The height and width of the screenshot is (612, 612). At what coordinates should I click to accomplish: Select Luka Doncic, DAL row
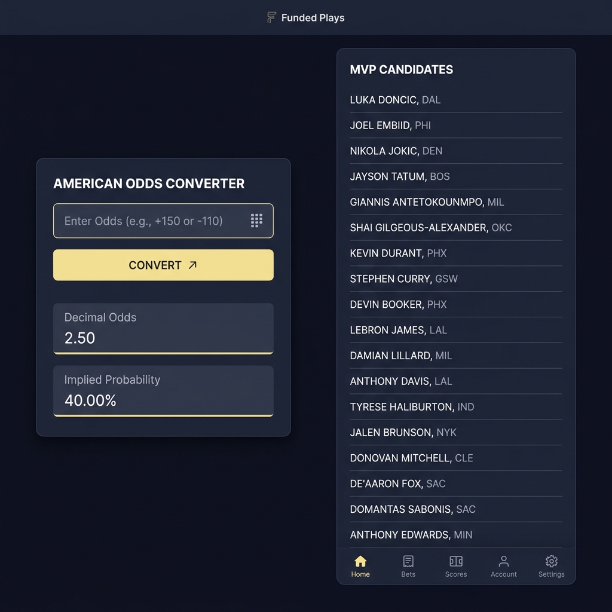(x=456, y=100)
